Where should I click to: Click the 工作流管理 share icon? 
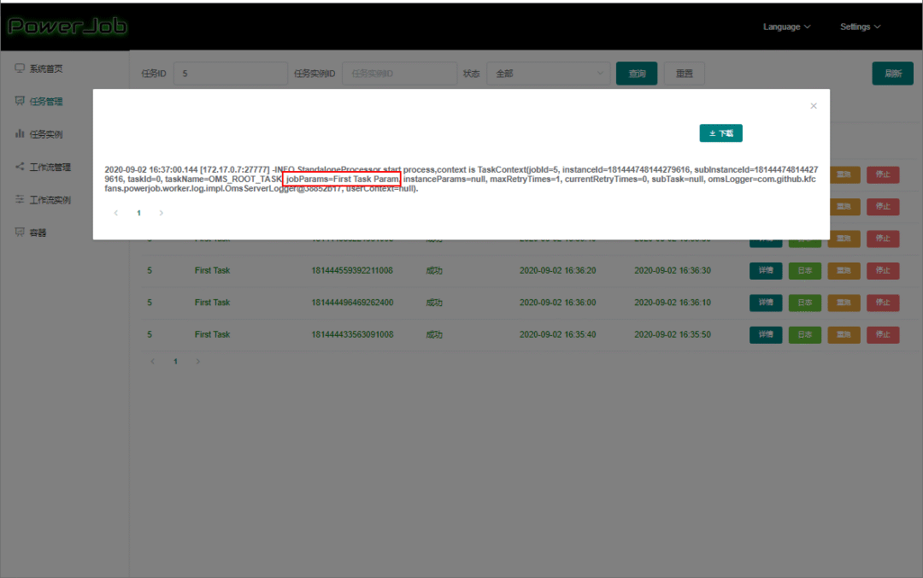tap(20, 167)
